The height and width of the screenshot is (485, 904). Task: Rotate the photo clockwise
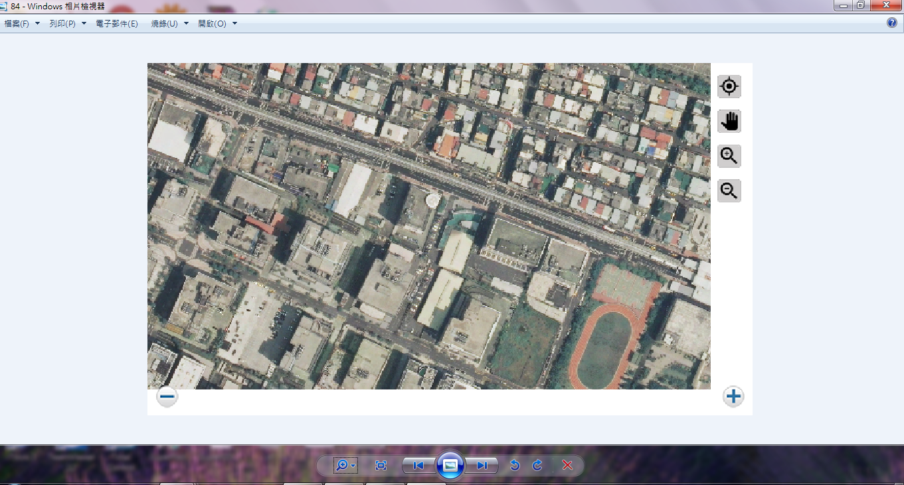537,466
